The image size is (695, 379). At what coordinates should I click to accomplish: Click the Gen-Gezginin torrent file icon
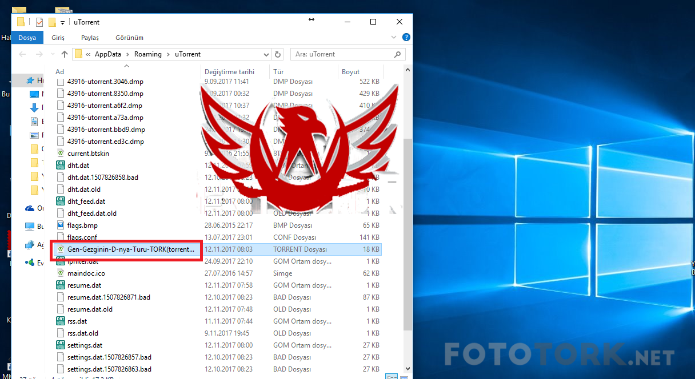pos(61,249)
